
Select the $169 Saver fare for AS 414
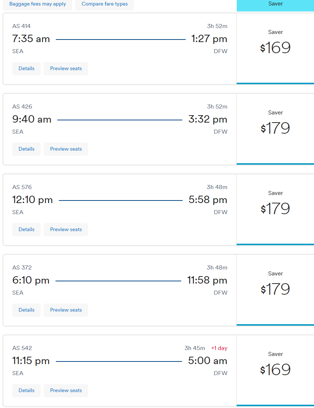pyautogui.click(x=276, y=49)
